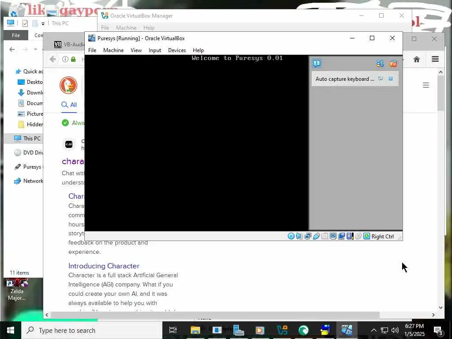The height and width of the screenshot is (339, 452).
Task: Click the Right Ctrl host key label
Action: 383,237
